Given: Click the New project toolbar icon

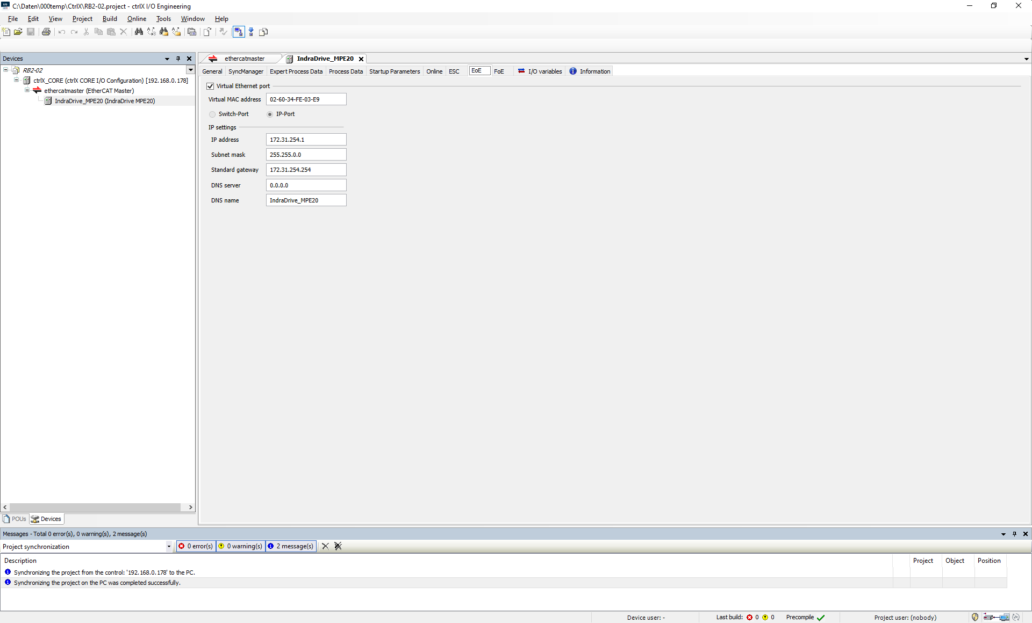Looking at the screenshot, I should pos(6,32).
